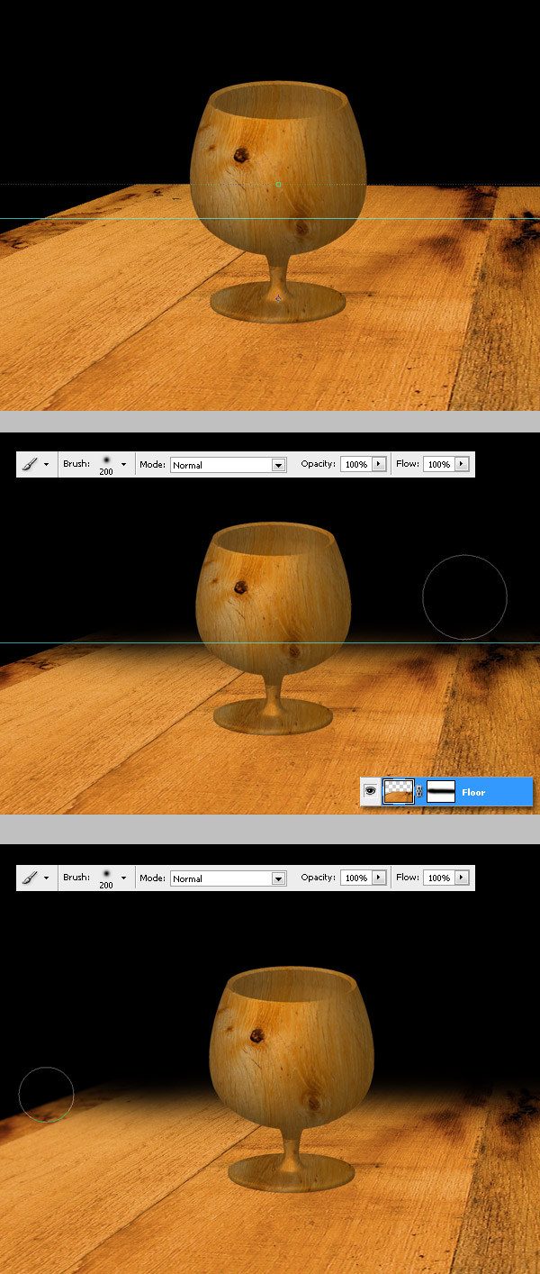This screenshot has width=540, height=1274.
Task: Toggle eye visibility of Floor layer
Action: click(x=370, y=792)
